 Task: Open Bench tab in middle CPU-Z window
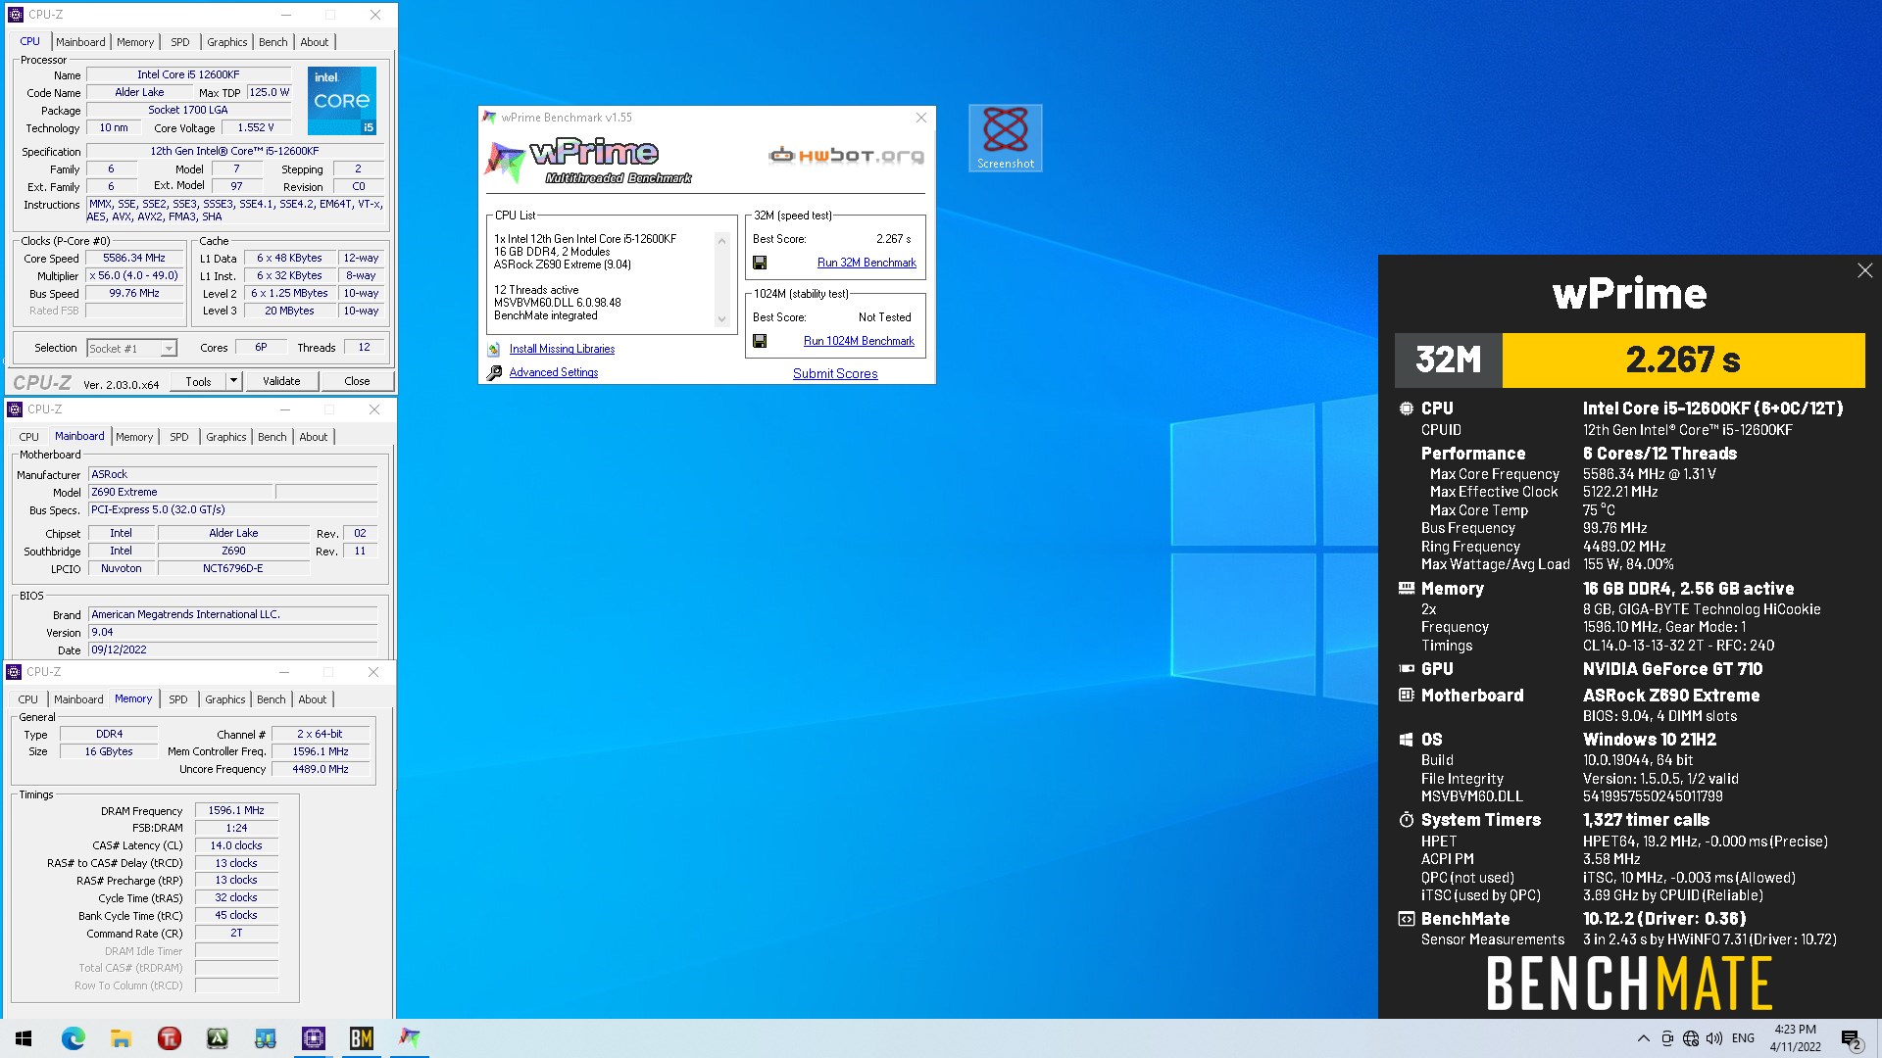[x=272, y=437]
